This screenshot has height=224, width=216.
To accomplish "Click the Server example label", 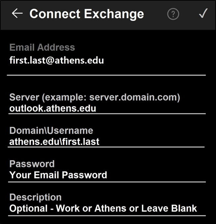I will (94, 97).
